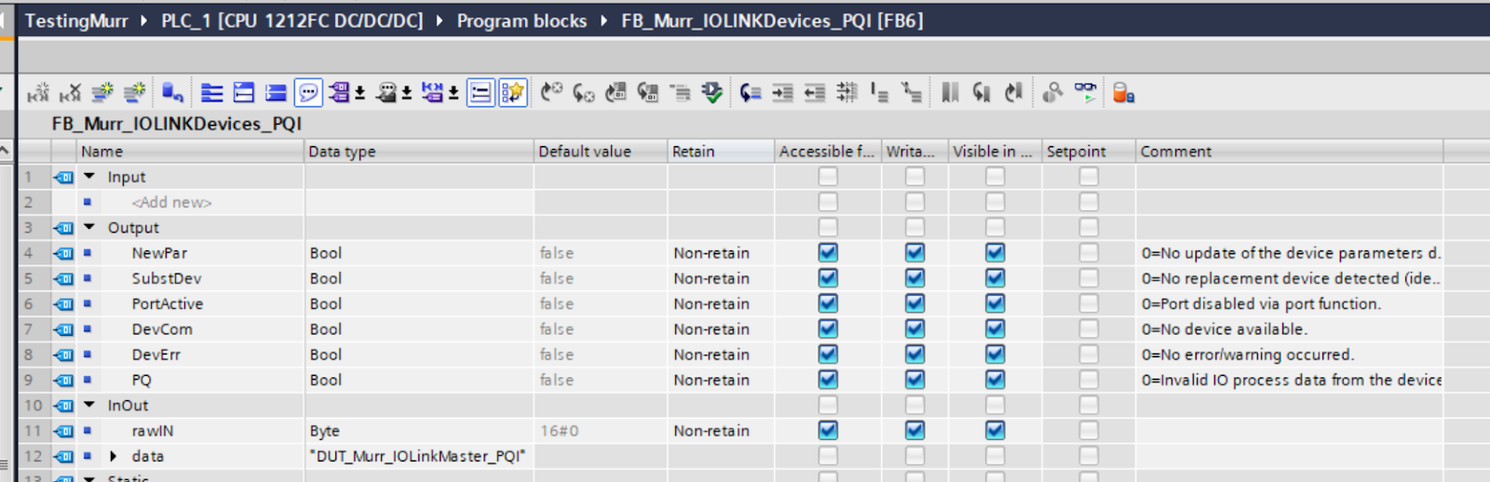The width and height of the screenshot is (1490, 482).
Task: Select TestingMurr in the breadcrumb
Action: click(x=76, y=20)
